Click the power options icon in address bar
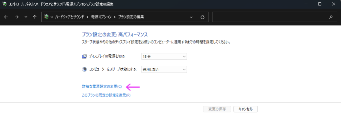The width and height of the screenshot is (341, 134). pyautogui.click(x=46, y=17)
